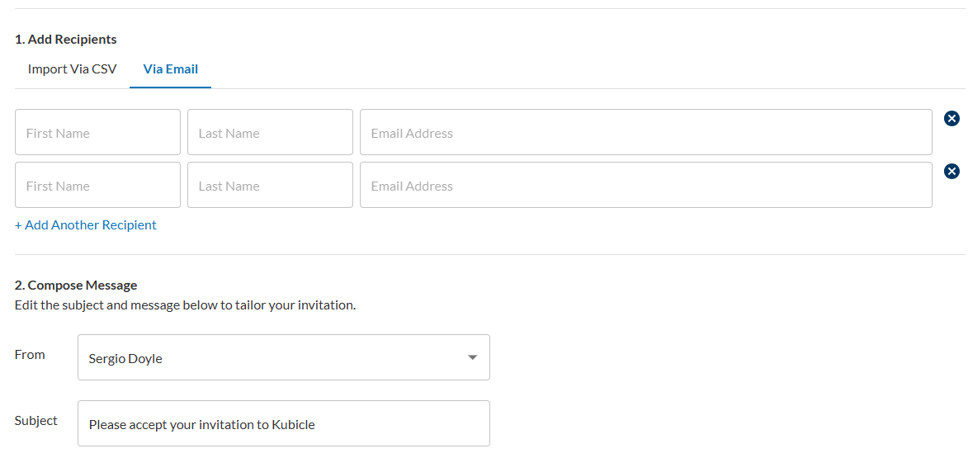
Task: Click the caret arrow in the From field
Action: click(x=473, y=358)
